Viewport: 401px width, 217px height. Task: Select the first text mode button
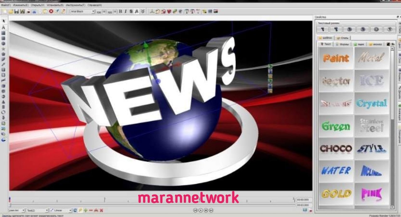(323, 29)
